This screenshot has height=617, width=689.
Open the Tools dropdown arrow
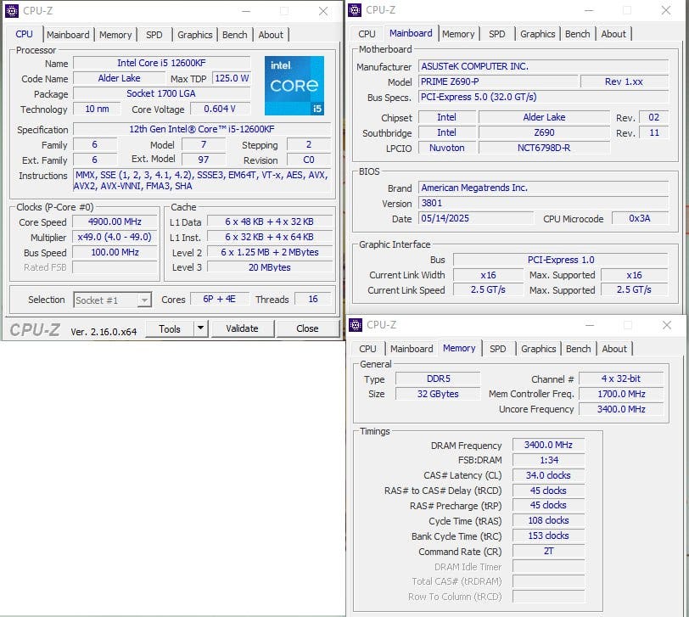(200, 328)
